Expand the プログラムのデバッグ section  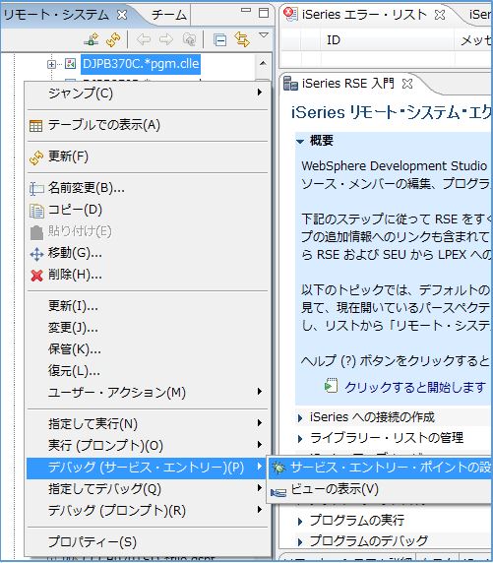click(300, 541)
